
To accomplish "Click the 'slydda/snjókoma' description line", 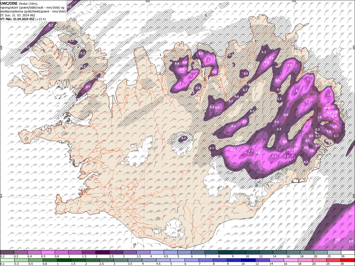I will coord(33,11).
